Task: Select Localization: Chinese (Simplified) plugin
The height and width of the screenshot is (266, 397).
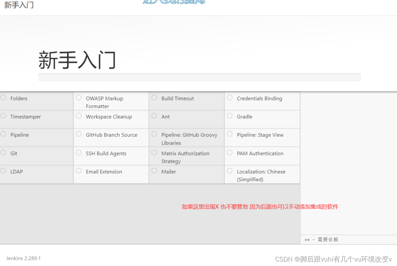Action: 229,171
